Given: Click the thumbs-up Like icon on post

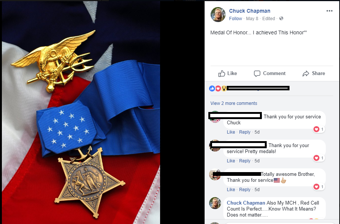Looking at the screenshot, I should [221, 74].
